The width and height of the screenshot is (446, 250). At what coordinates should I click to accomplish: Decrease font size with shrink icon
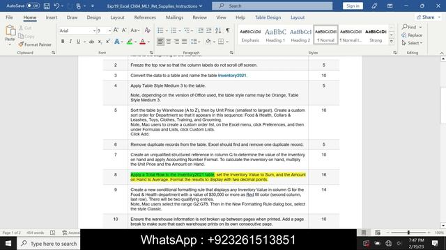click(x=124, y=30)
